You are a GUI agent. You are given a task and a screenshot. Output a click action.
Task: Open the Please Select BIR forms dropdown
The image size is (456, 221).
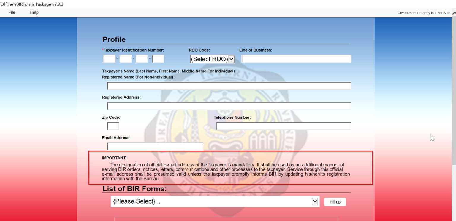pyautogui.click(x=215, y=201)
